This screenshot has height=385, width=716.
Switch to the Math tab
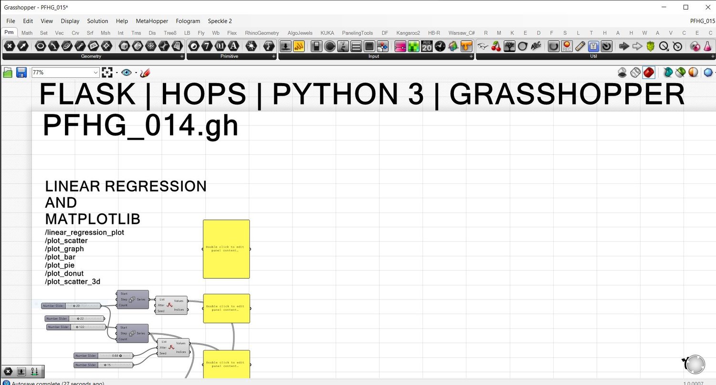point(27,33)
